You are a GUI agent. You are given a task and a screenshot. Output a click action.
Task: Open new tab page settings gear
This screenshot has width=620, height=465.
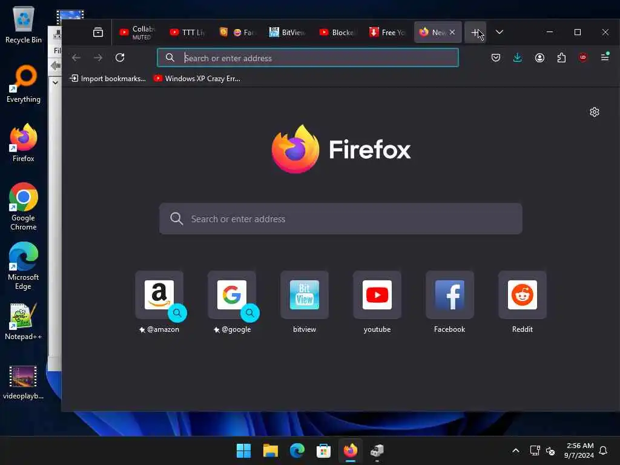point(595,112)
